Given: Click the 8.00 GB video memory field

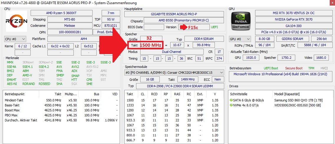Looking at the screenshot, I should pyautogui.click(x=265, y=39).
